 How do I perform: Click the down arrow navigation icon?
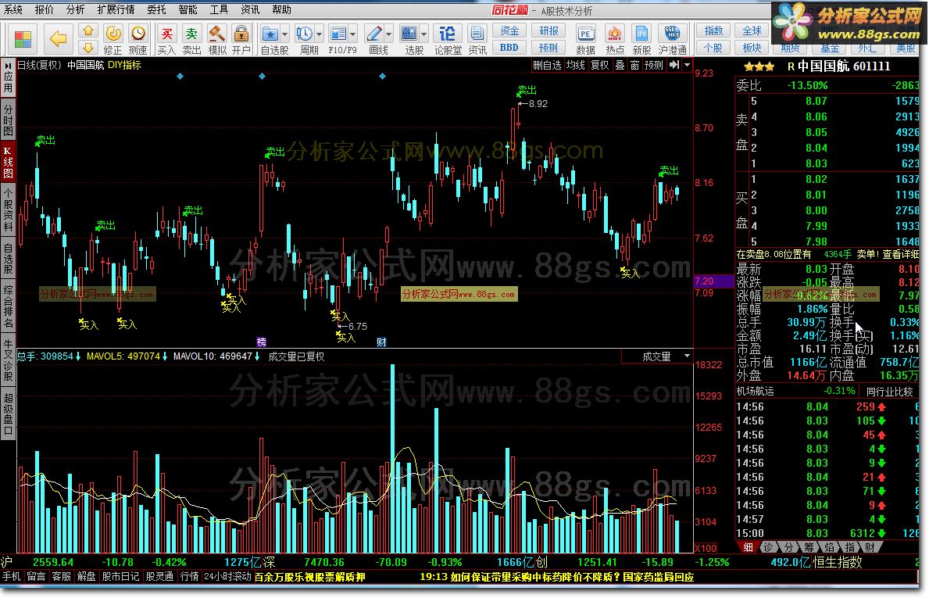[x=88, y=48]
